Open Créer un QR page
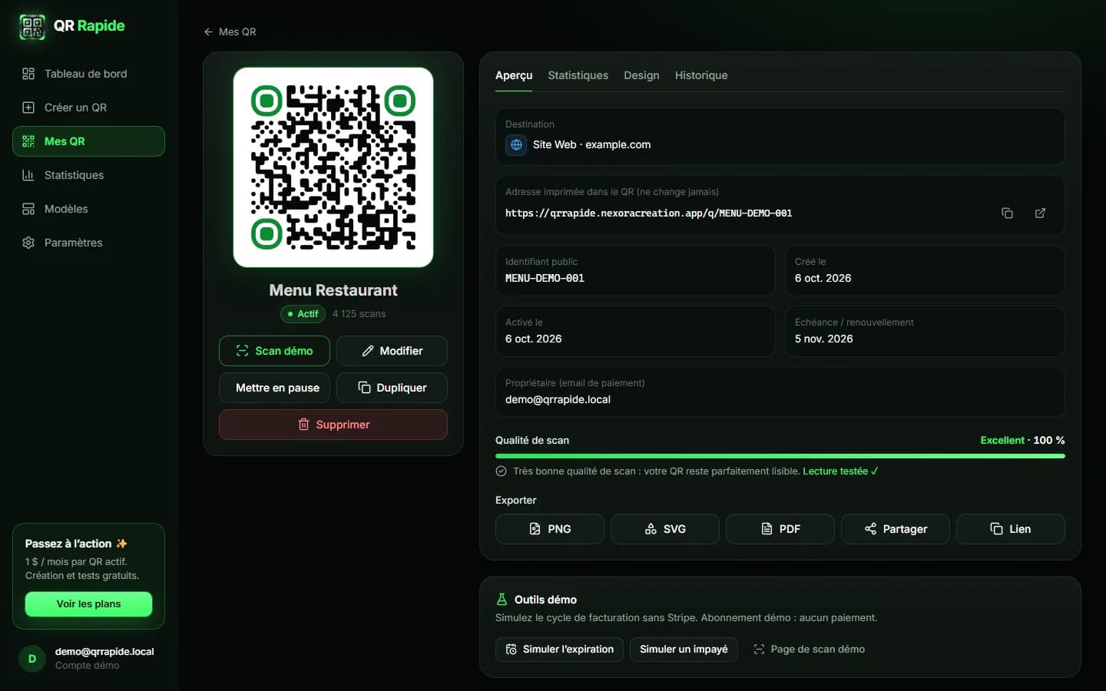Image resolution: width=1106 pixels, height=691 pixels. click(x=88, y=107)
